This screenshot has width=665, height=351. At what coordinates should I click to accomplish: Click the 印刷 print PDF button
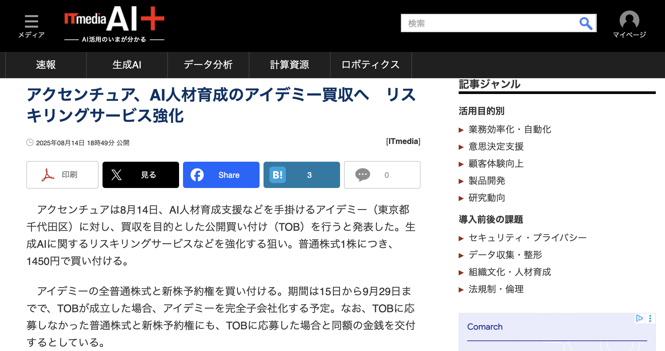point(62,175)
